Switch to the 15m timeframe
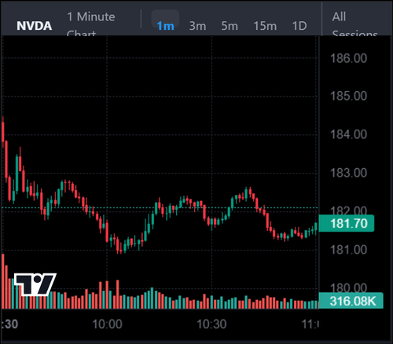Viewport: 393px width, 344px height. [265, 26]
